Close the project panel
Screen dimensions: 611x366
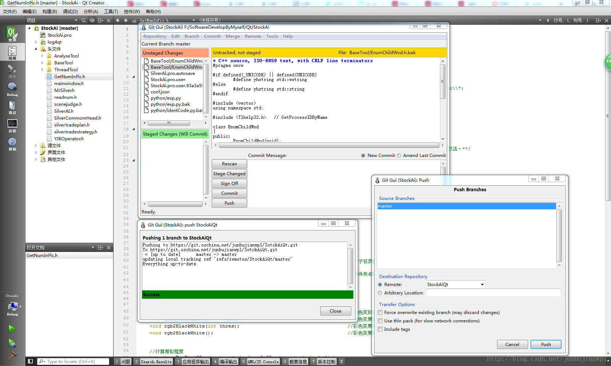click(x=108, y=20)
